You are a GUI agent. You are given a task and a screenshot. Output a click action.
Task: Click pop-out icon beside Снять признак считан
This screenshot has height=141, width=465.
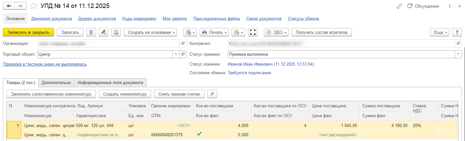pyautogui.click(x=212, y=94)
